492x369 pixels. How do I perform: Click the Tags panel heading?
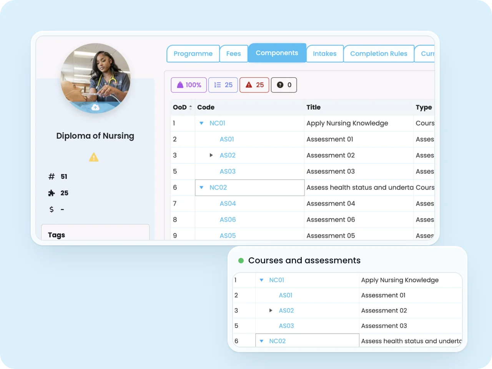click(57, 235)
